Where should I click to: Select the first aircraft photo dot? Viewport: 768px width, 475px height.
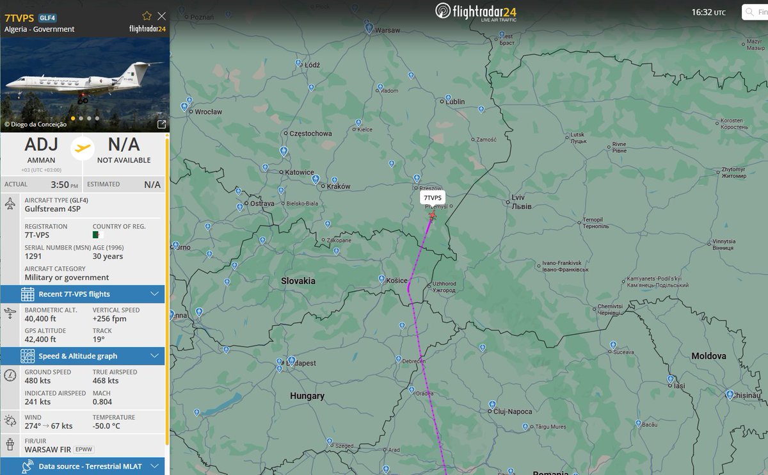72,118
